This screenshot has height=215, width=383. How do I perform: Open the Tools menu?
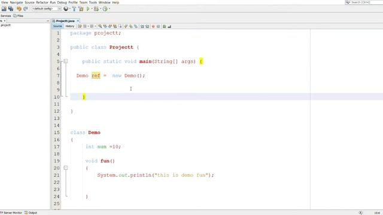93,2
